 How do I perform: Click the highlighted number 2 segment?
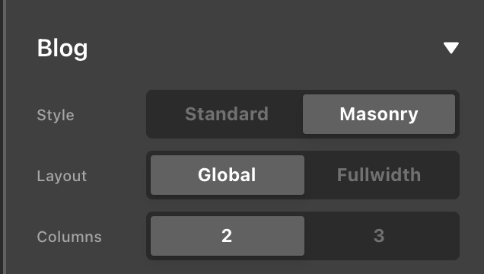click(x=228, y=236)
